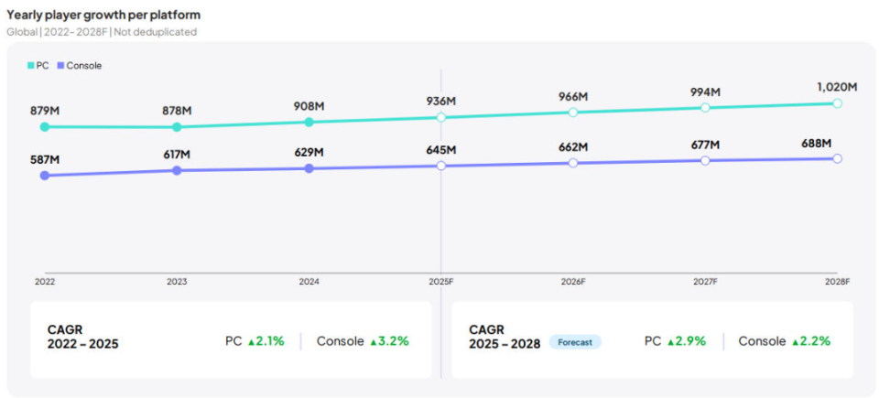Pick the PC 2024 data point at 908M
Image resolution: width=879 pixels, height=398 pixels.
tap(309, 122)
